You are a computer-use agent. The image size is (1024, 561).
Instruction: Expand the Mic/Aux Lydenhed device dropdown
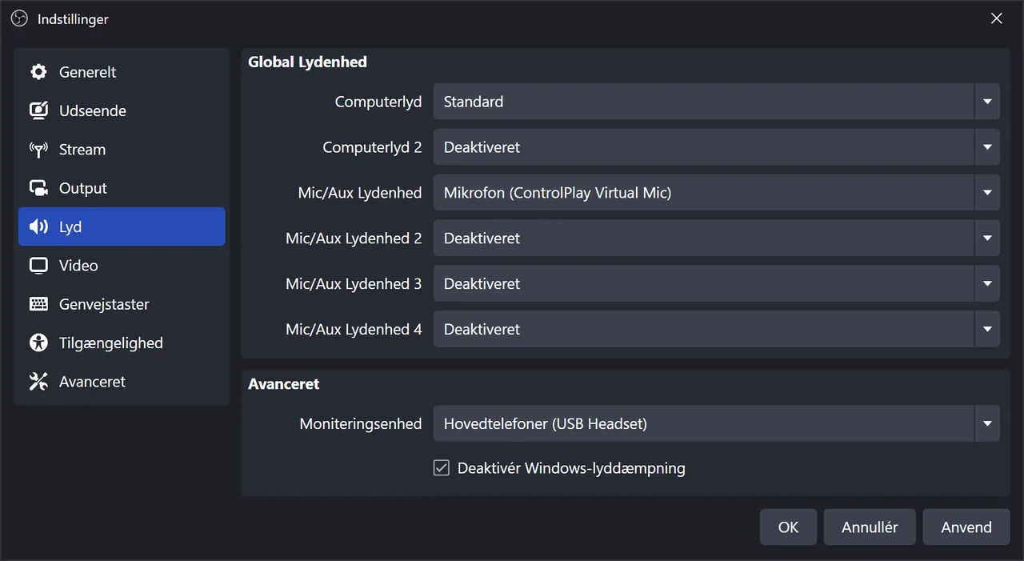[717, 193]
